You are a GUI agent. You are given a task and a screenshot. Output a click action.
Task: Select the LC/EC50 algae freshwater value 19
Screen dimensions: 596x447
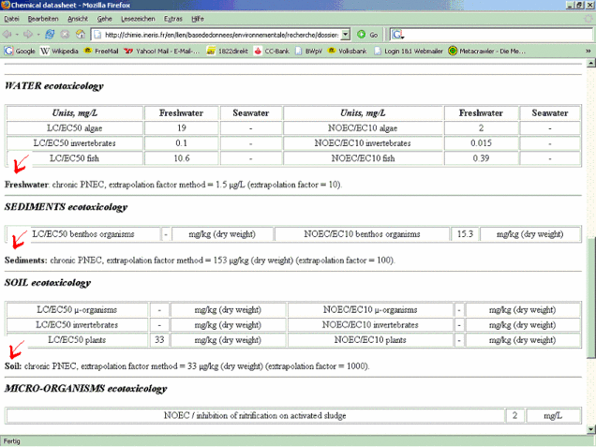pyautogui.click(x=182, y=128)
